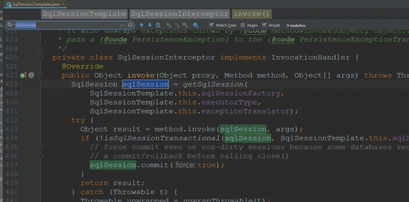The image size is (409, 202).
Task: Collapse the class fold marker on line 425
Action: coord(40,57)
